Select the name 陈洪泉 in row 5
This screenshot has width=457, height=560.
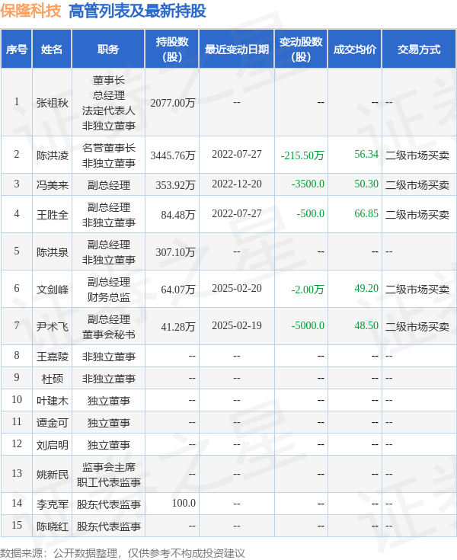[52, 251]
